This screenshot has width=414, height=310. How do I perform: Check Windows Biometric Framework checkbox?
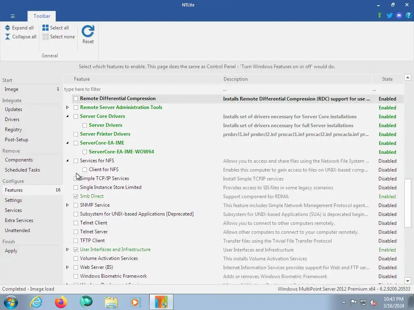(76, 276)
